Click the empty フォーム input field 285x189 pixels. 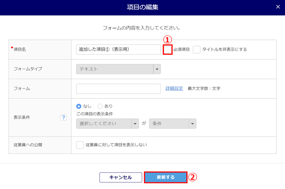(118, 89)
